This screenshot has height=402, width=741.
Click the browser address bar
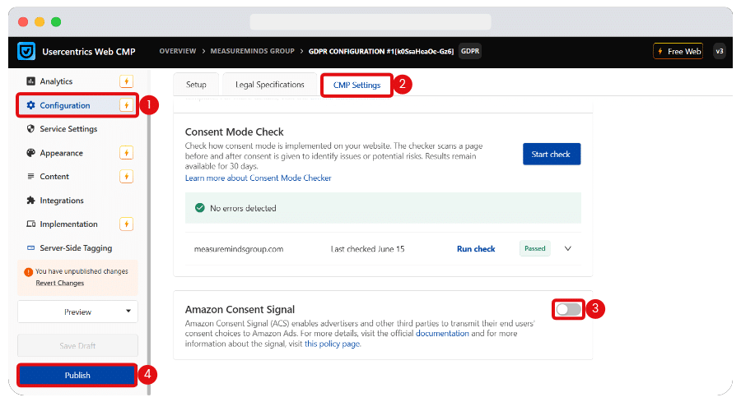[x=370, y=21]
